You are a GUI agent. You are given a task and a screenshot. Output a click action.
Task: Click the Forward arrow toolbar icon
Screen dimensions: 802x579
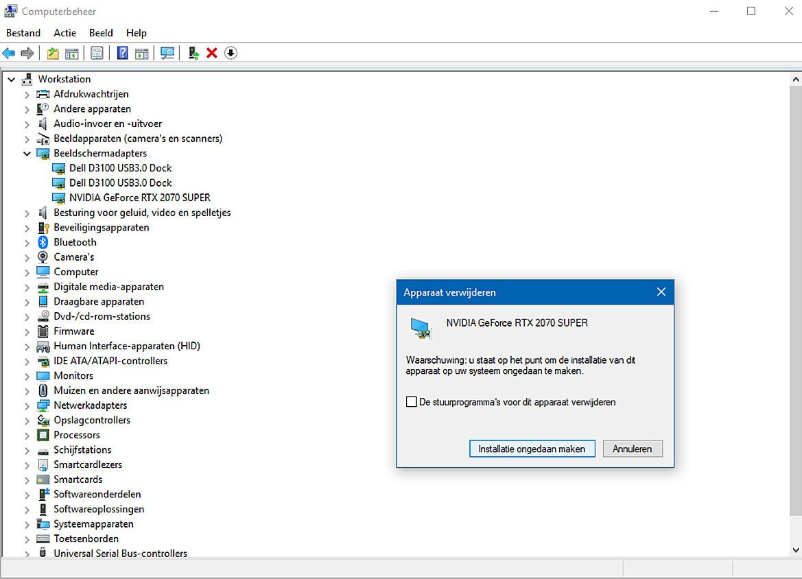pyautogui.click(x=27, y=53)
